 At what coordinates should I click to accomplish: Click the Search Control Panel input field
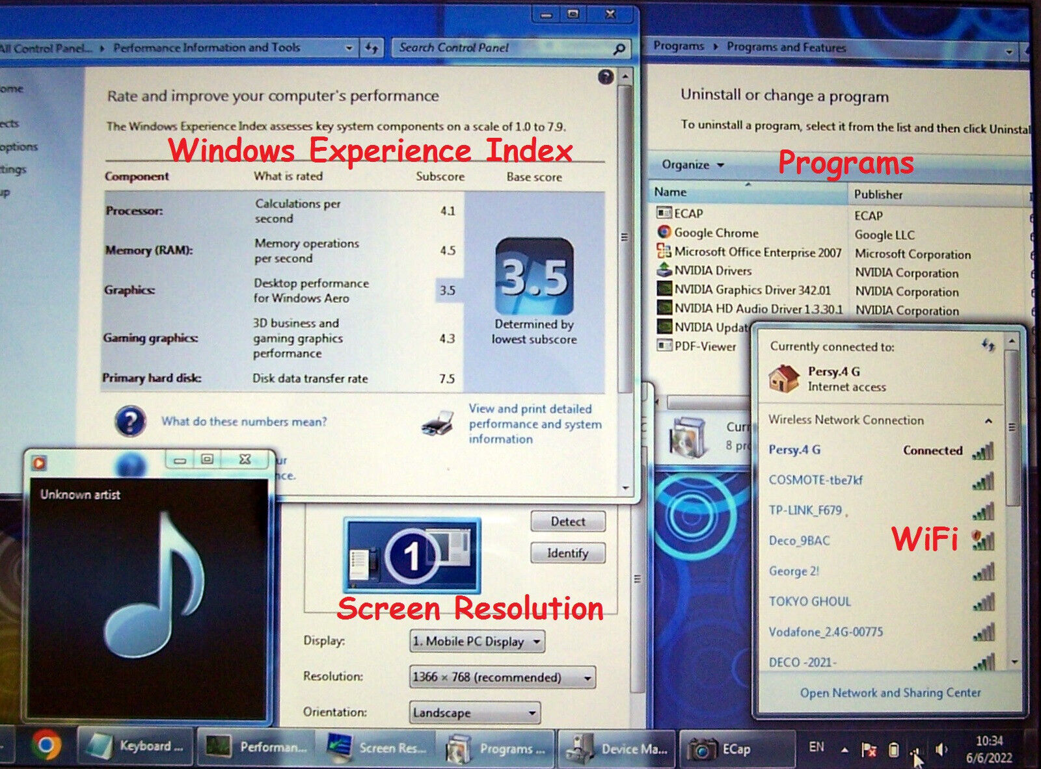503,48
